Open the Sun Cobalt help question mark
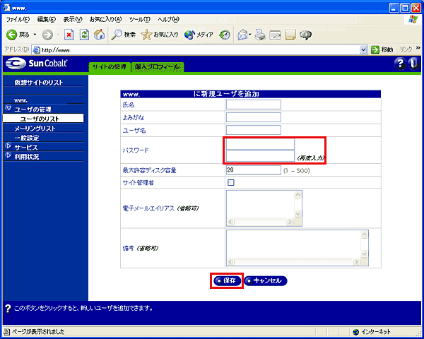424x339 pixels. click(x=399, y=64)
